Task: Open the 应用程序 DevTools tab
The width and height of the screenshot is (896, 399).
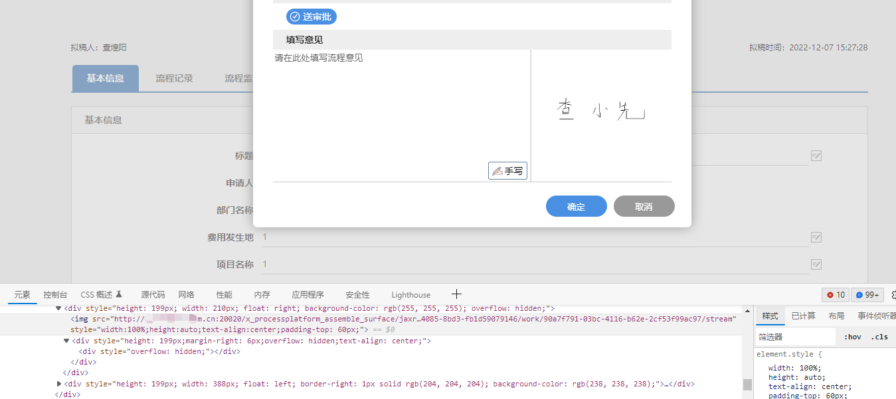Action: 308,295
